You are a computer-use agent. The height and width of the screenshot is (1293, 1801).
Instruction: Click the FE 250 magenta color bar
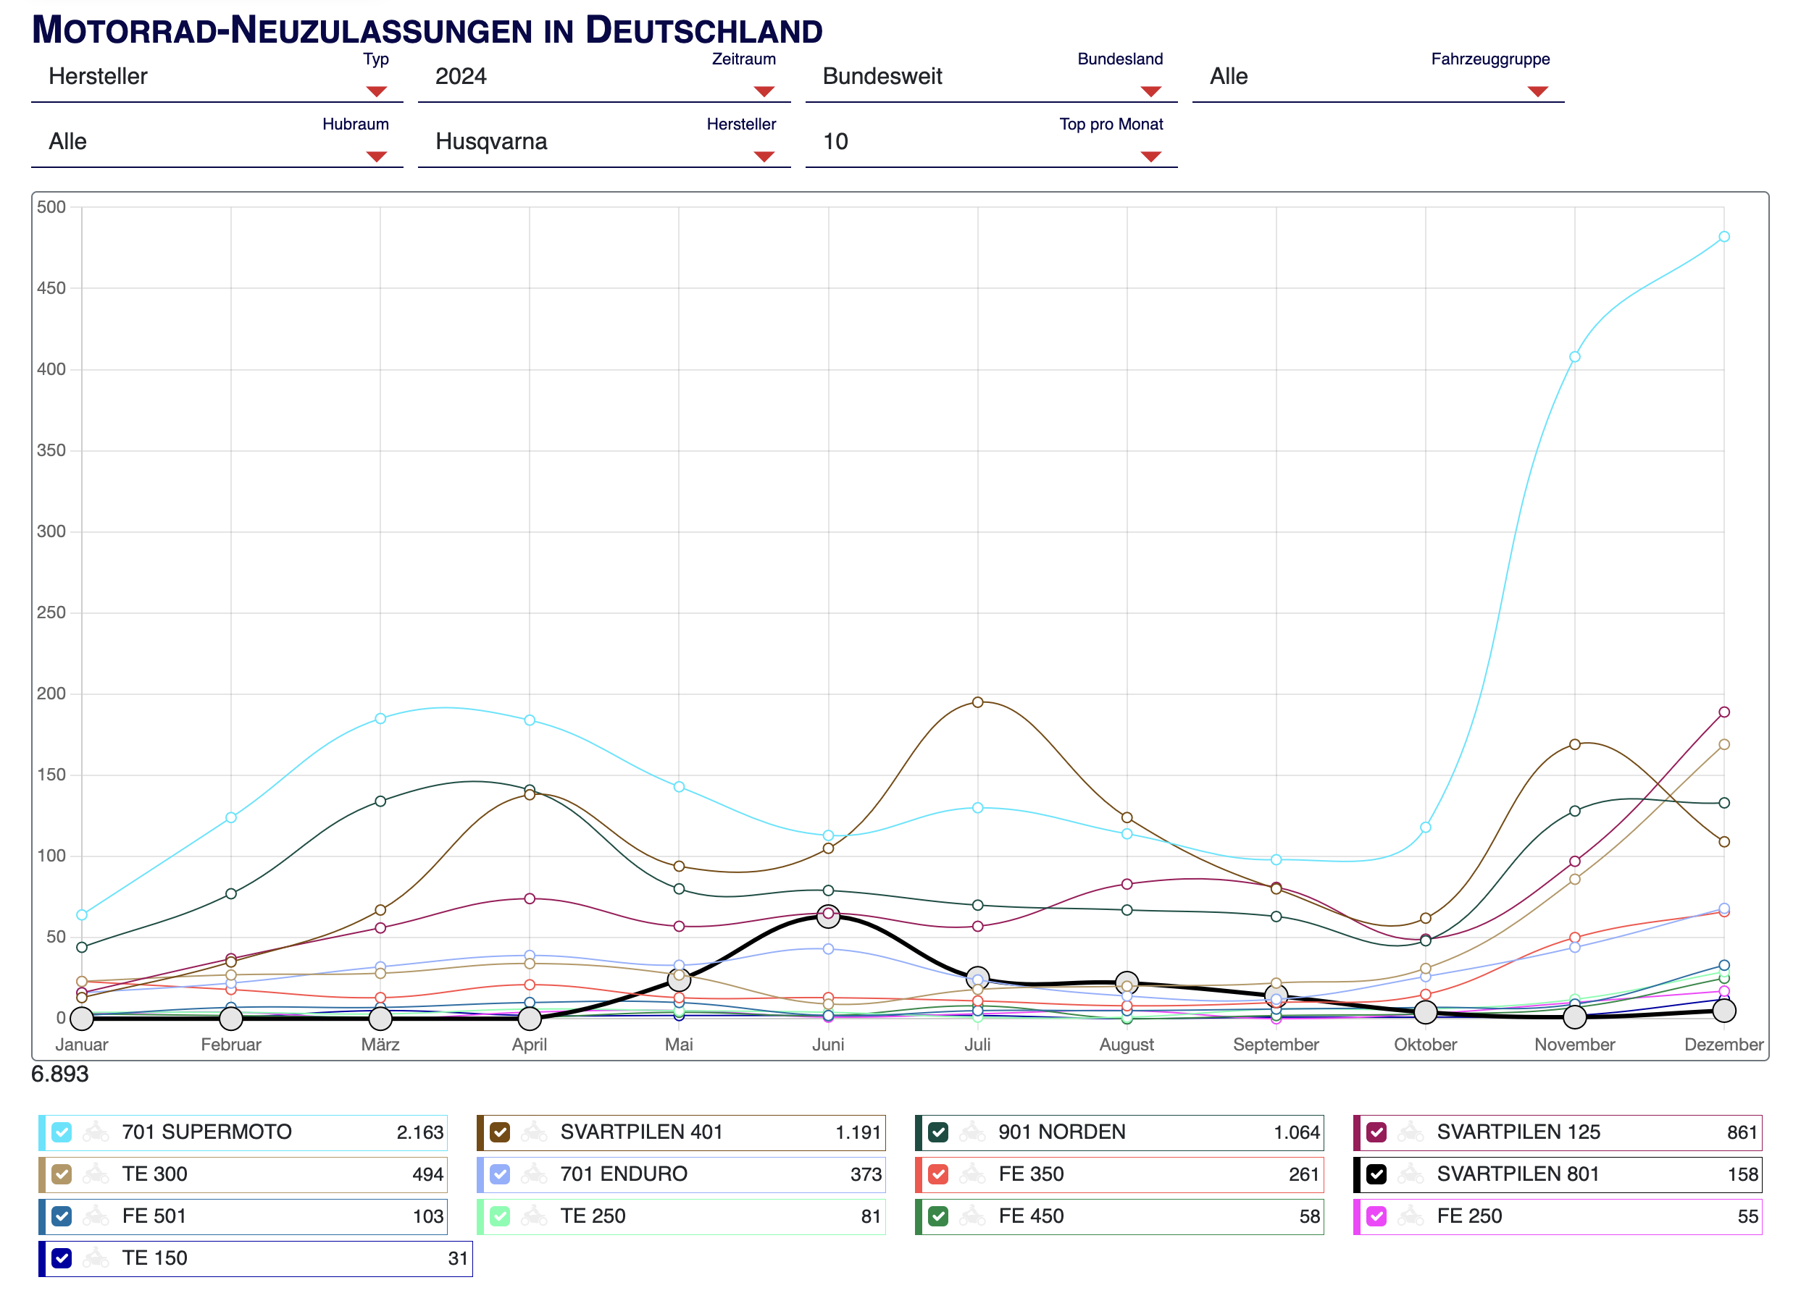(x=1357, y=1217)
